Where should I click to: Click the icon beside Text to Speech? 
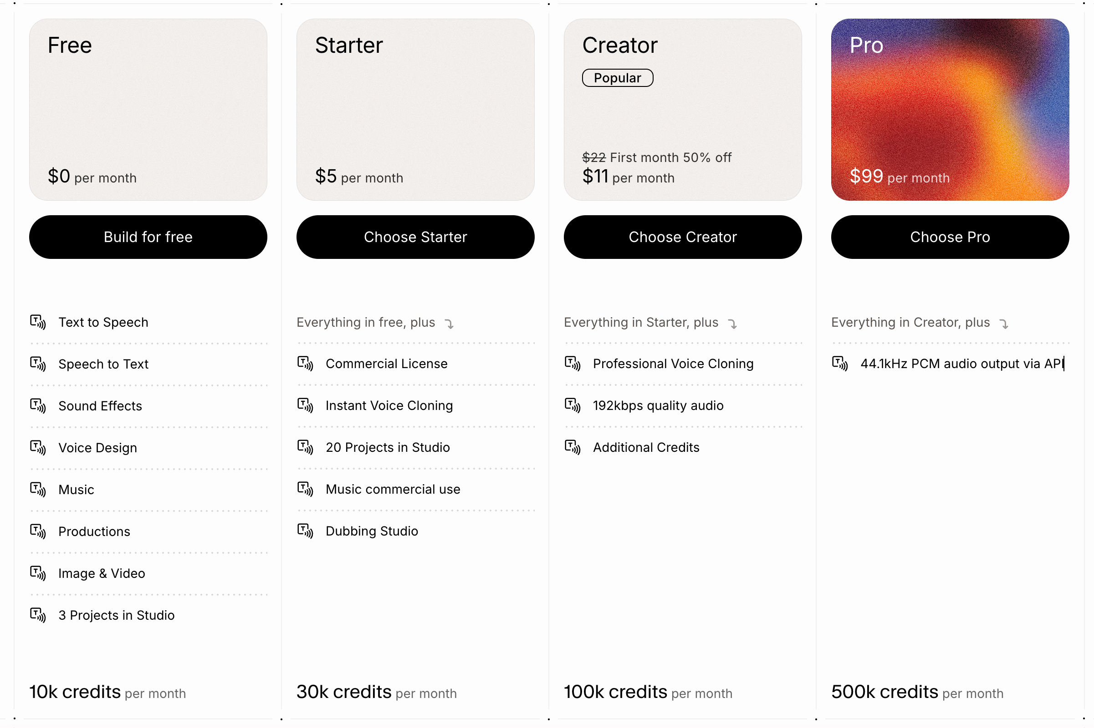38,322
